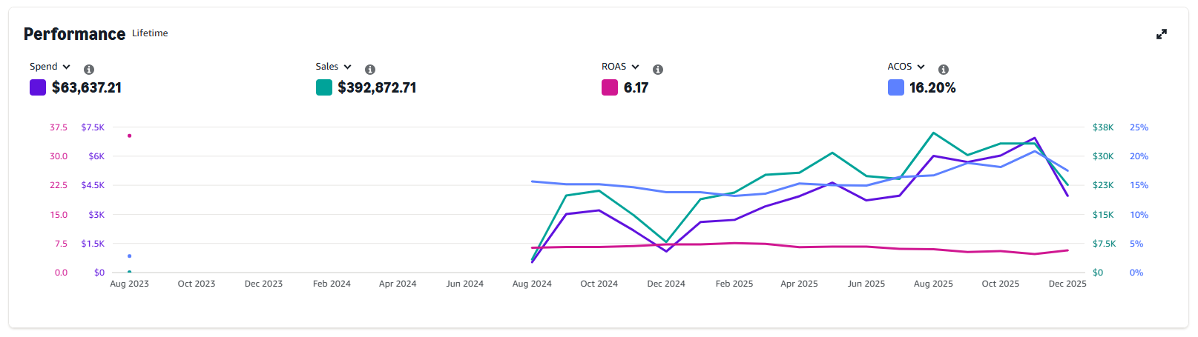Image resolution: width=1198 pixels, height=337 pixels.
Task: Click the magenta ROAS color swatch
Action: (x=610, y=87)
